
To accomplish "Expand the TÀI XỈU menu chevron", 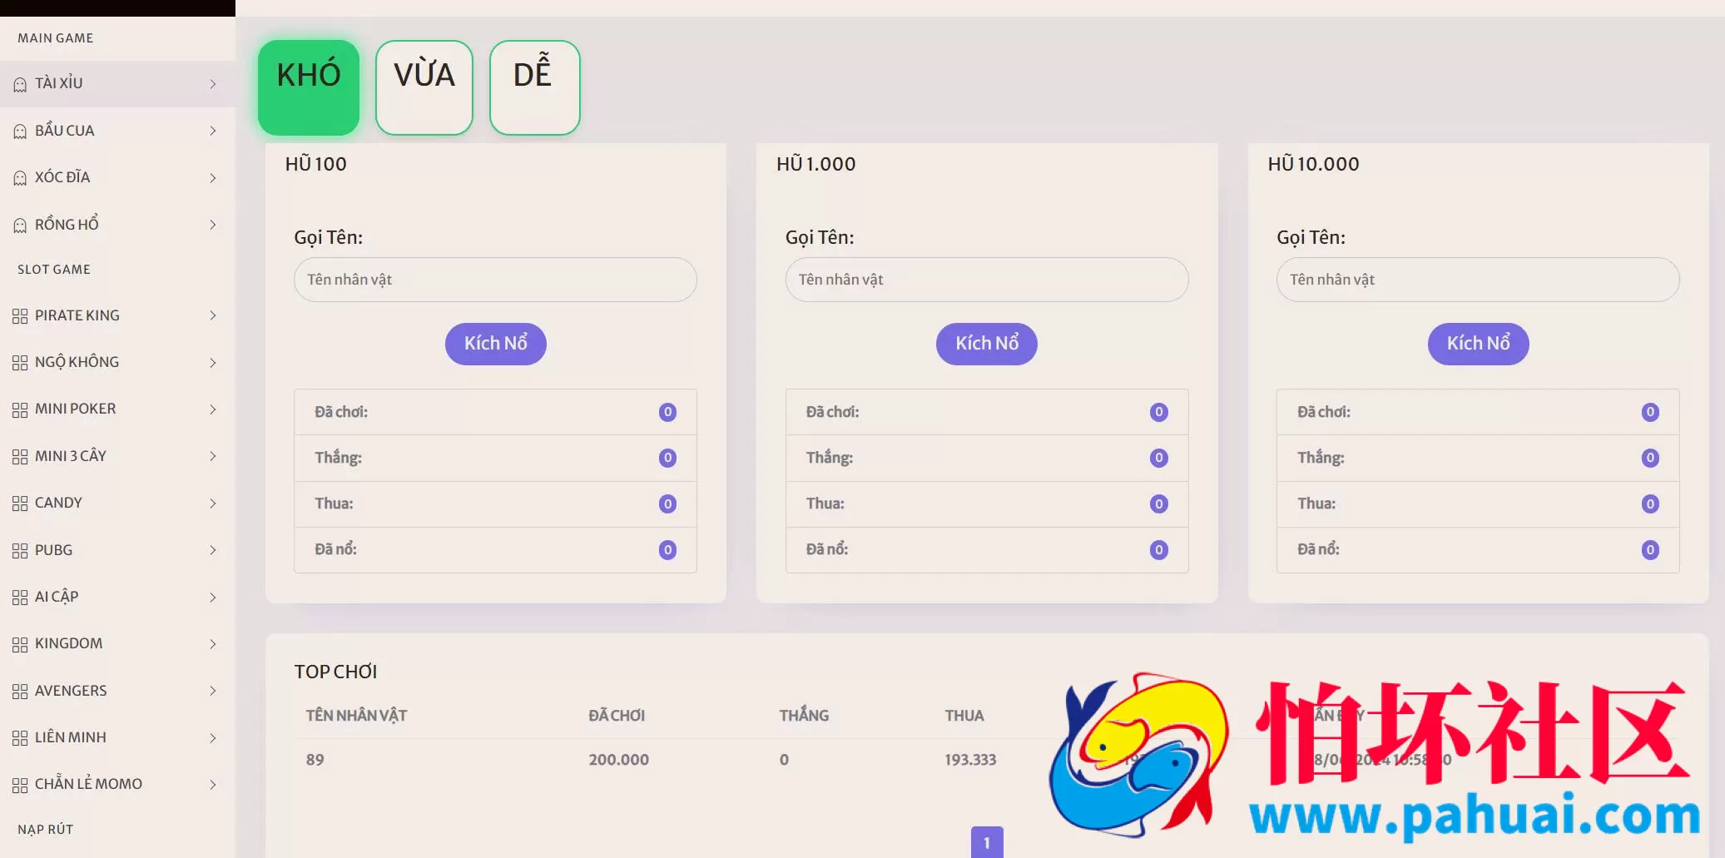I will 213,84.
